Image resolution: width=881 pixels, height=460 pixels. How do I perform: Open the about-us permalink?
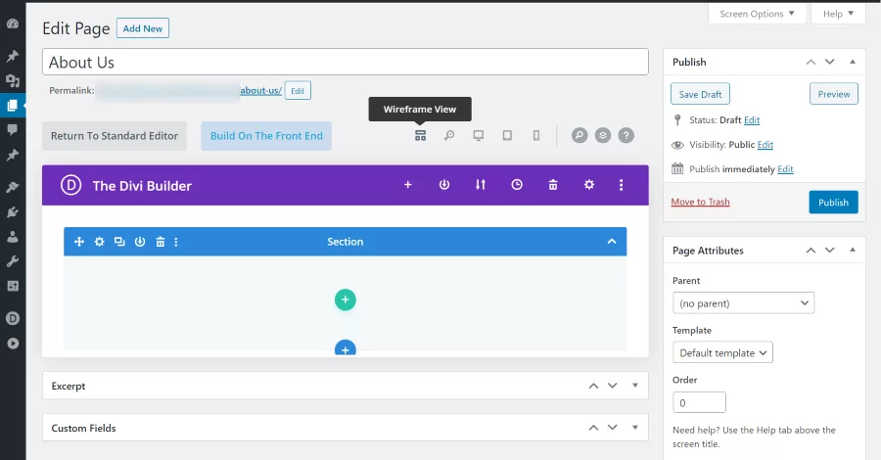260,90
